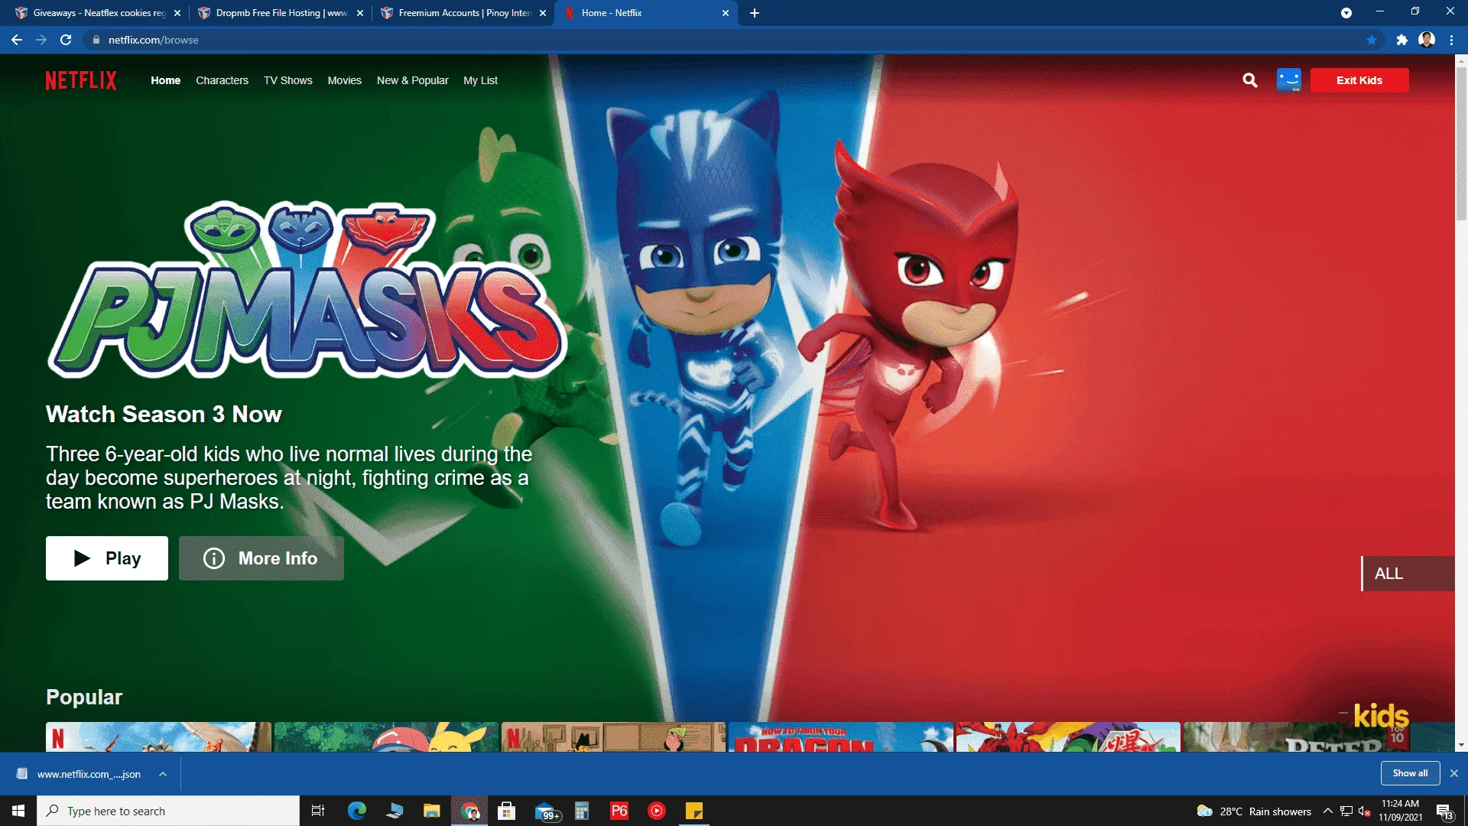
Task: Close the downloads bar
Action: point(1454,773)
